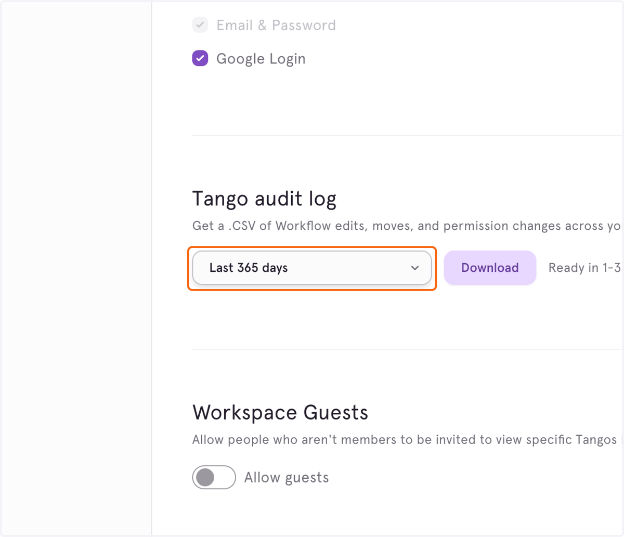Download the Tango audit log

490,268
